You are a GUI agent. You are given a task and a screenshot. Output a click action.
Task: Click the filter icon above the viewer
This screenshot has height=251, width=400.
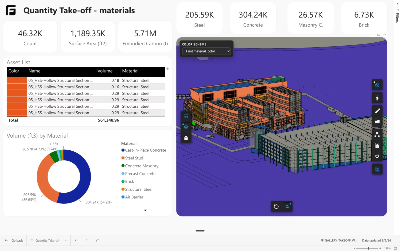click(x=372, y=34)
